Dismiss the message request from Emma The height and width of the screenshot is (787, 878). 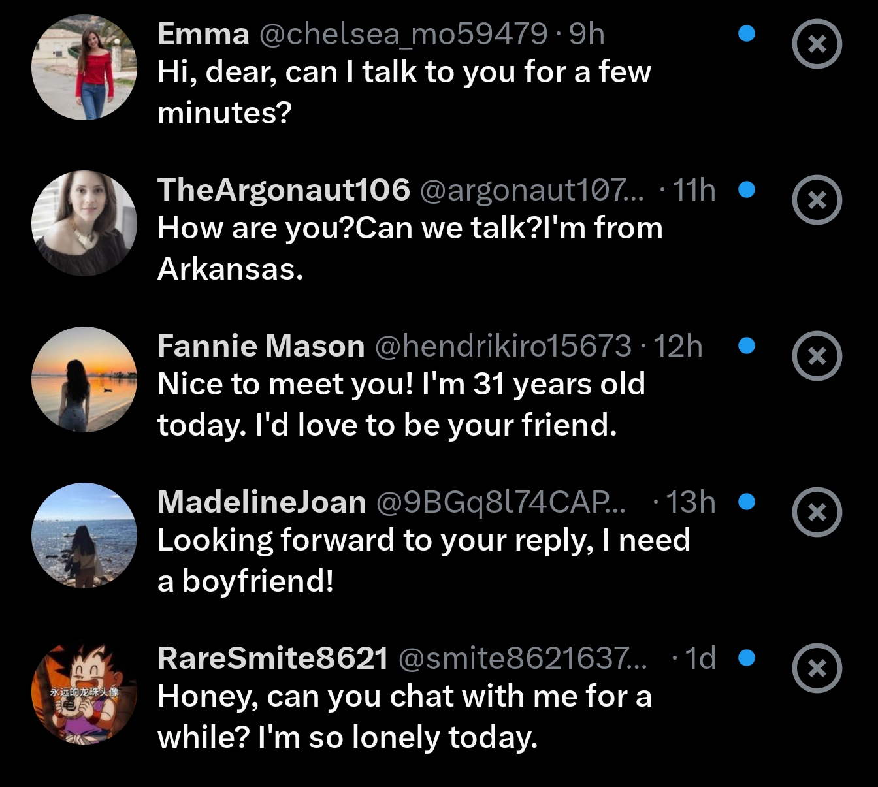(x=817, y=44)
